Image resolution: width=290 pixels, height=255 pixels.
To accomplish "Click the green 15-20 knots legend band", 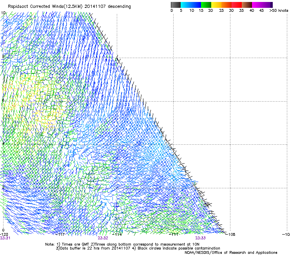I will click(x=206, y=5).
